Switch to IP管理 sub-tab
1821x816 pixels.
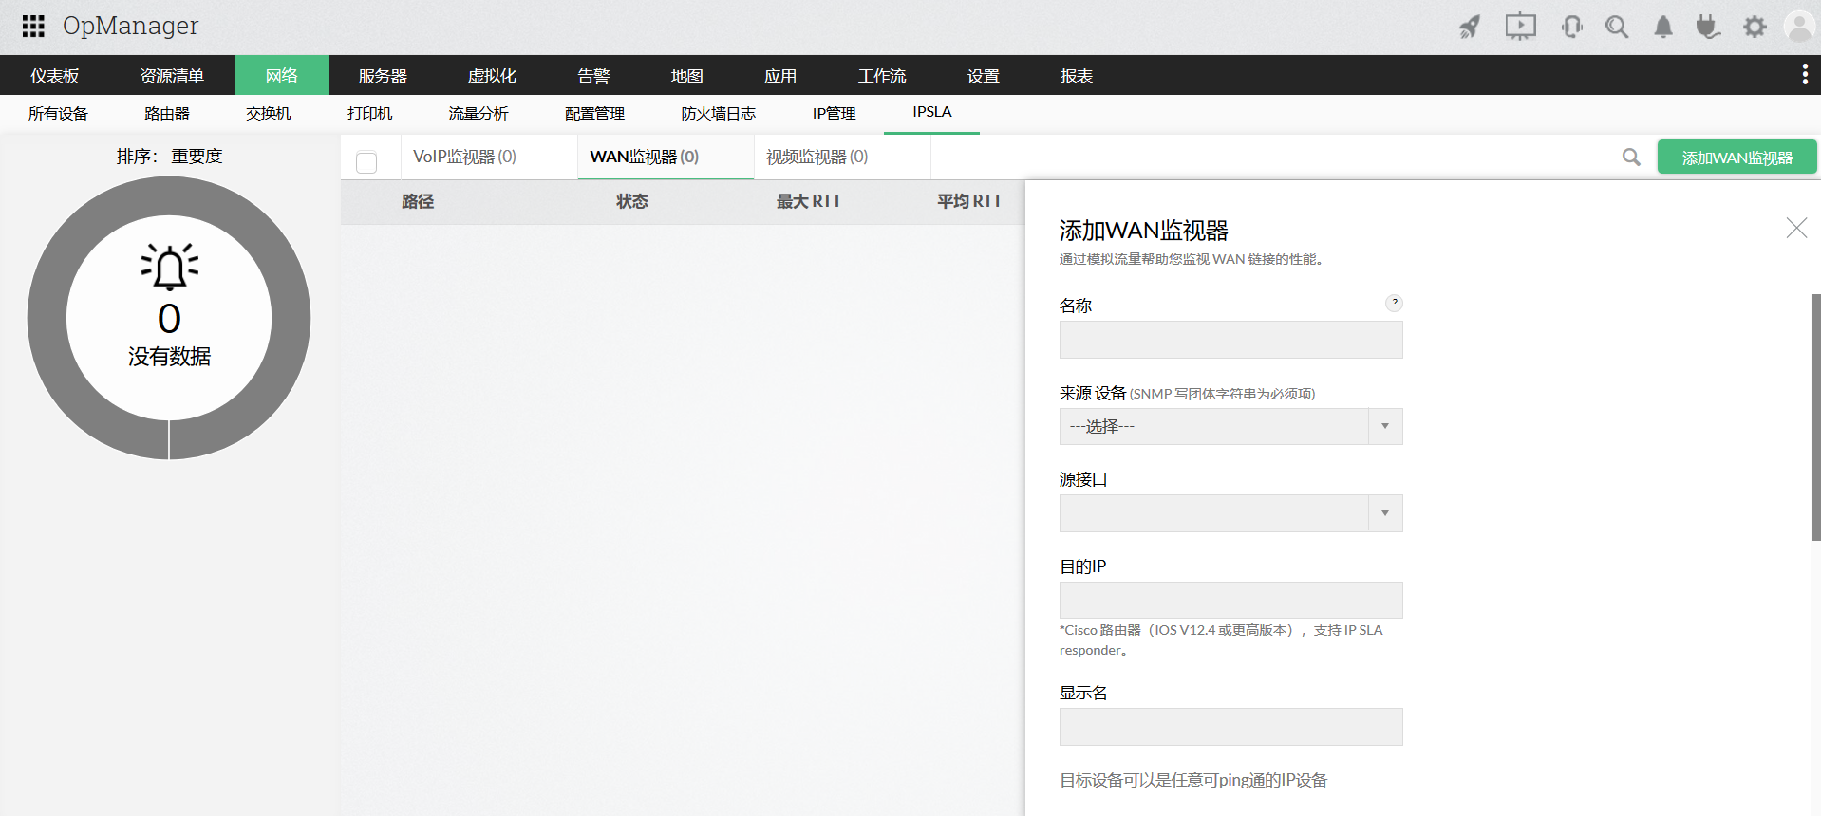click(x=834, y=114)
